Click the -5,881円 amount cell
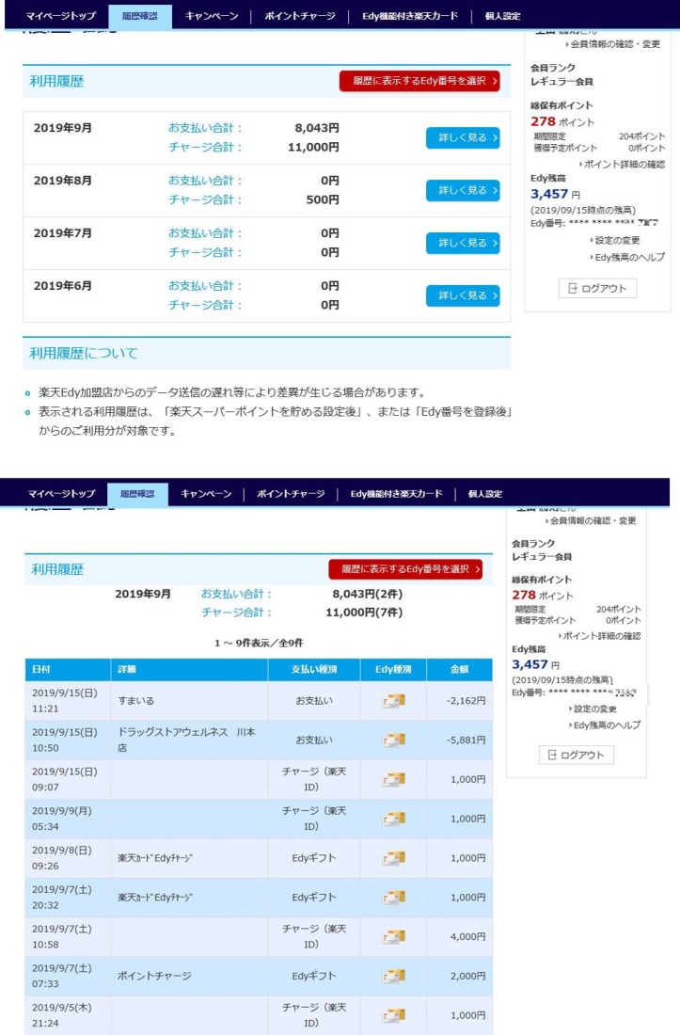Screen dimensions: 680x1035 460,740
